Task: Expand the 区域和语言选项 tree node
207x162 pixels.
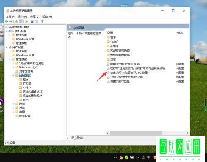Action: click(x=17, y=92)
